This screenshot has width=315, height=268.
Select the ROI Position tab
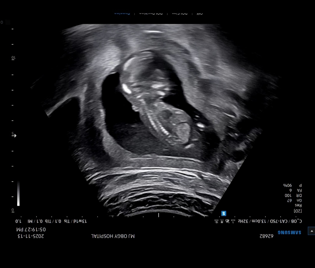(150, 13)
